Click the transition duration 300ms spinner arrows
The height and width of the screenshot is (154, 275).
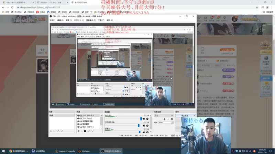click(x=172, y=123)
